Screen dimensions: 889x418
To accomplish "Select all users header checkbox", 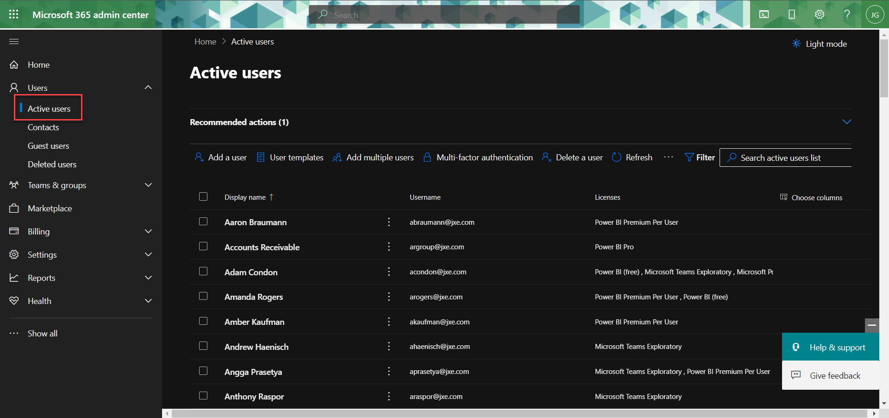I will point(203,196).
